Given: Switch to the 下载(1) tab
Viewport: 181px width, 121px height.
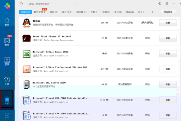Looking at the screenshot, I should [x=94, y=12].
